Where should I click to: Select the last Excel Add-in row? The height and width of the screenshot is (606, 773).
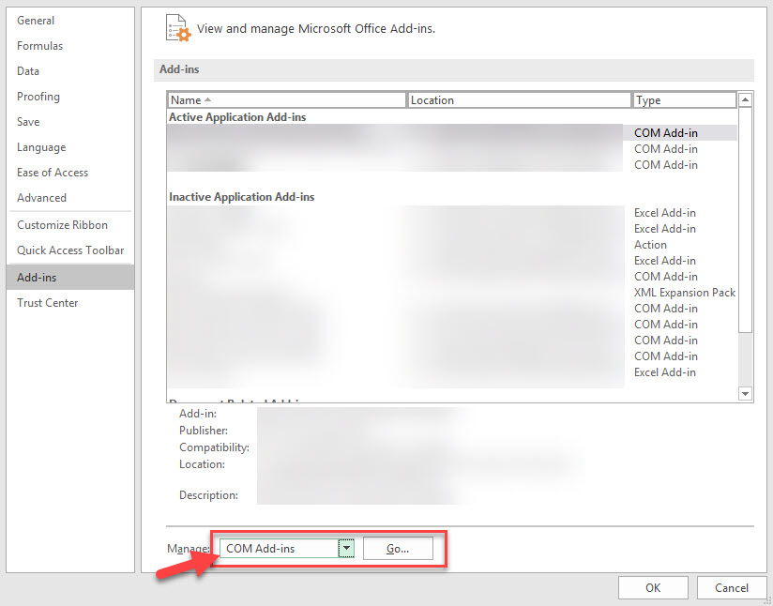coord(452,372)
